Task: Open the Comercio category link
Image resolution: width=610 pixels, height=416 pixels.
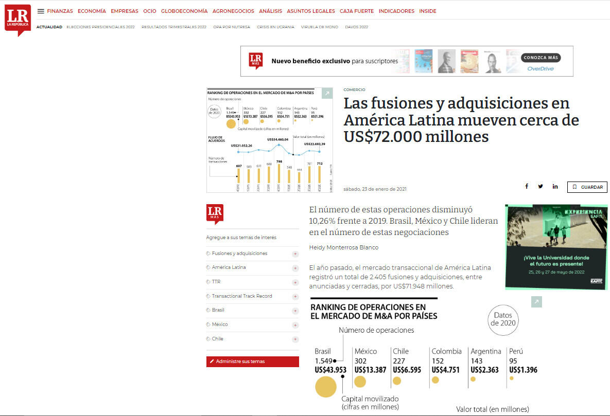Action: (x=354, y=90)
